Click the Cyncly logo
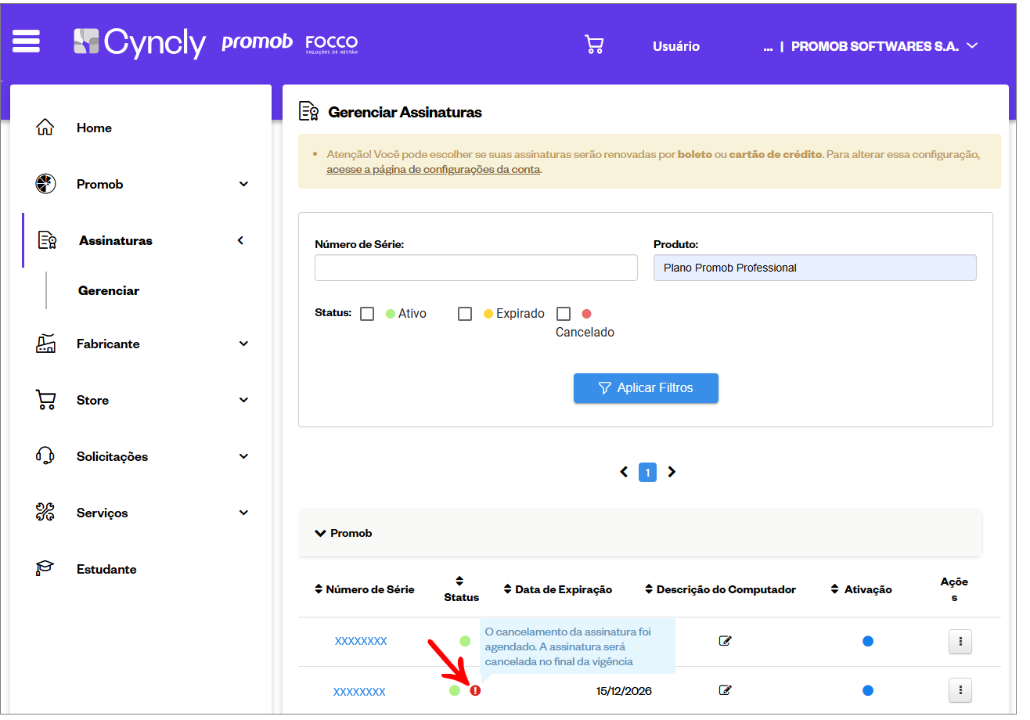 tap(139, 42)
